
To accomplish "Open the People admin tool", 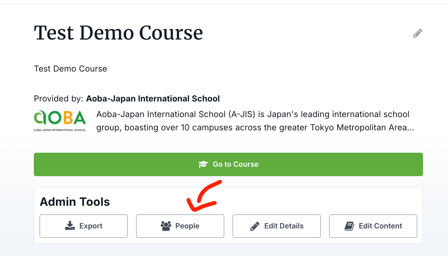I will (x=180, y=226).
